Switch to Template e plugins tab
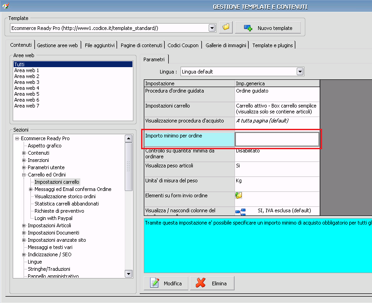The image size is (372, 303). pos(273,45)
